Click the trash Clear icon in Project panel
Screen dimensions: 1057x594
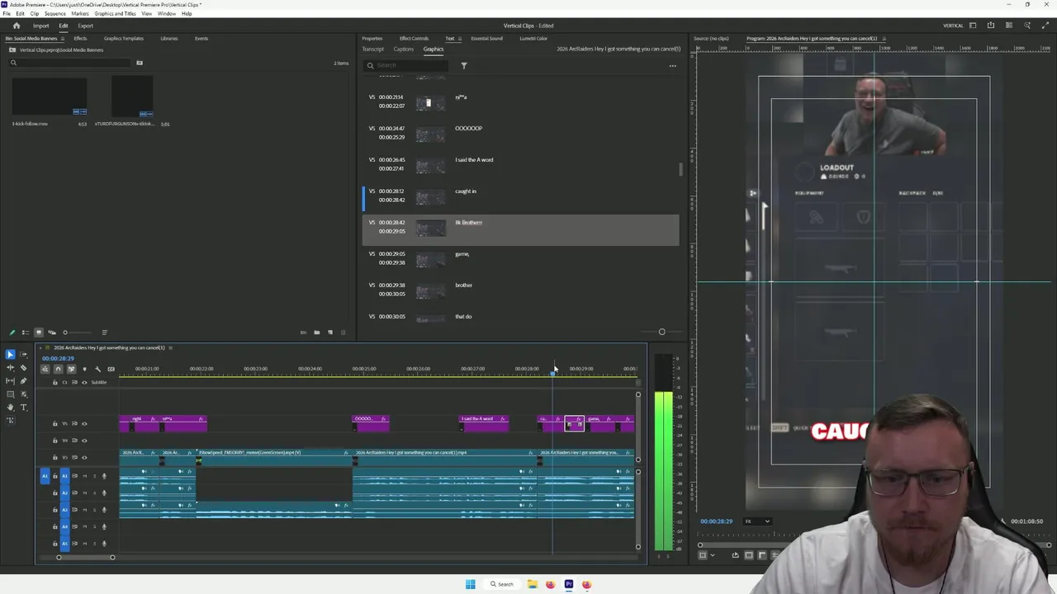click(x=344, y=332)
